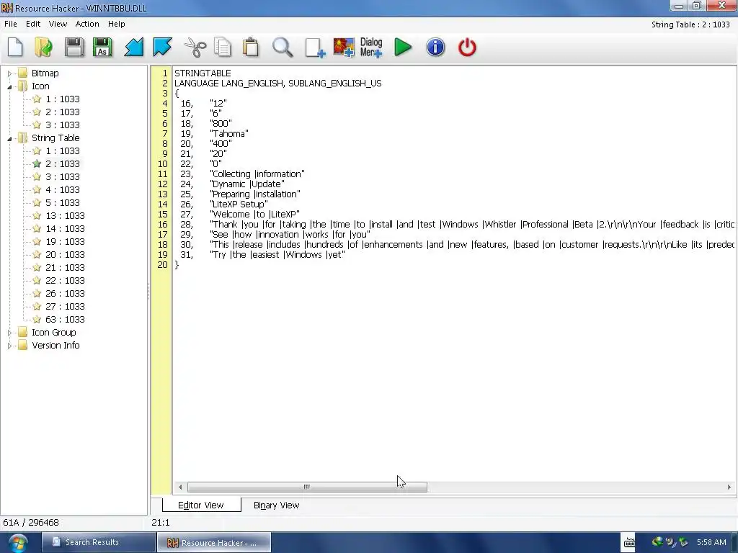Viewport: 738px width, 553px height.
Task: Click the Save floppy disk icon
Action: tap(74, 48)
